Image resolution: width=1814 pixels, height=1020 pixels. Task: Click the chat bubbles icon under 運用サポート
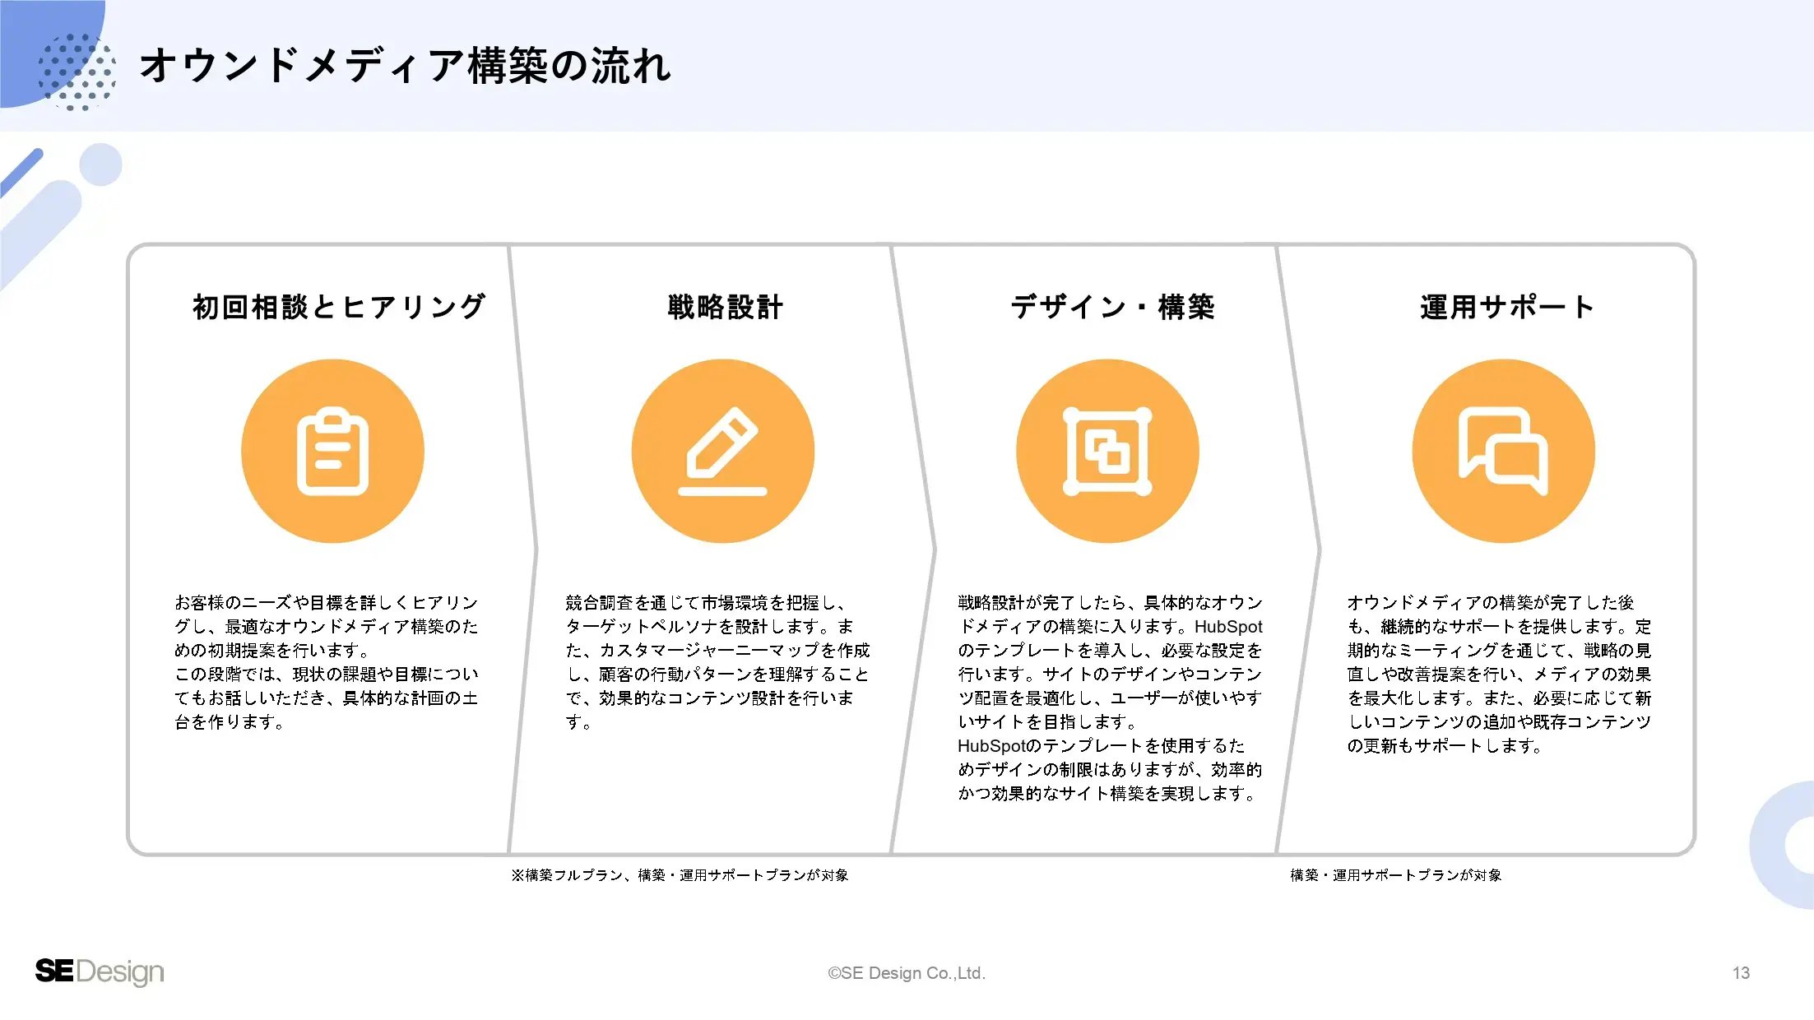coord(1503,451)
